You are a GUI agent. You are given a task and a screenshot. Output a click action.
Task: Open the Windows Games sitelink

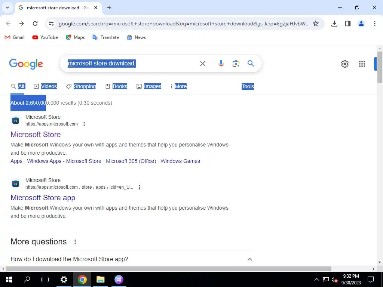pyautogui.click(x=180, y=161)
